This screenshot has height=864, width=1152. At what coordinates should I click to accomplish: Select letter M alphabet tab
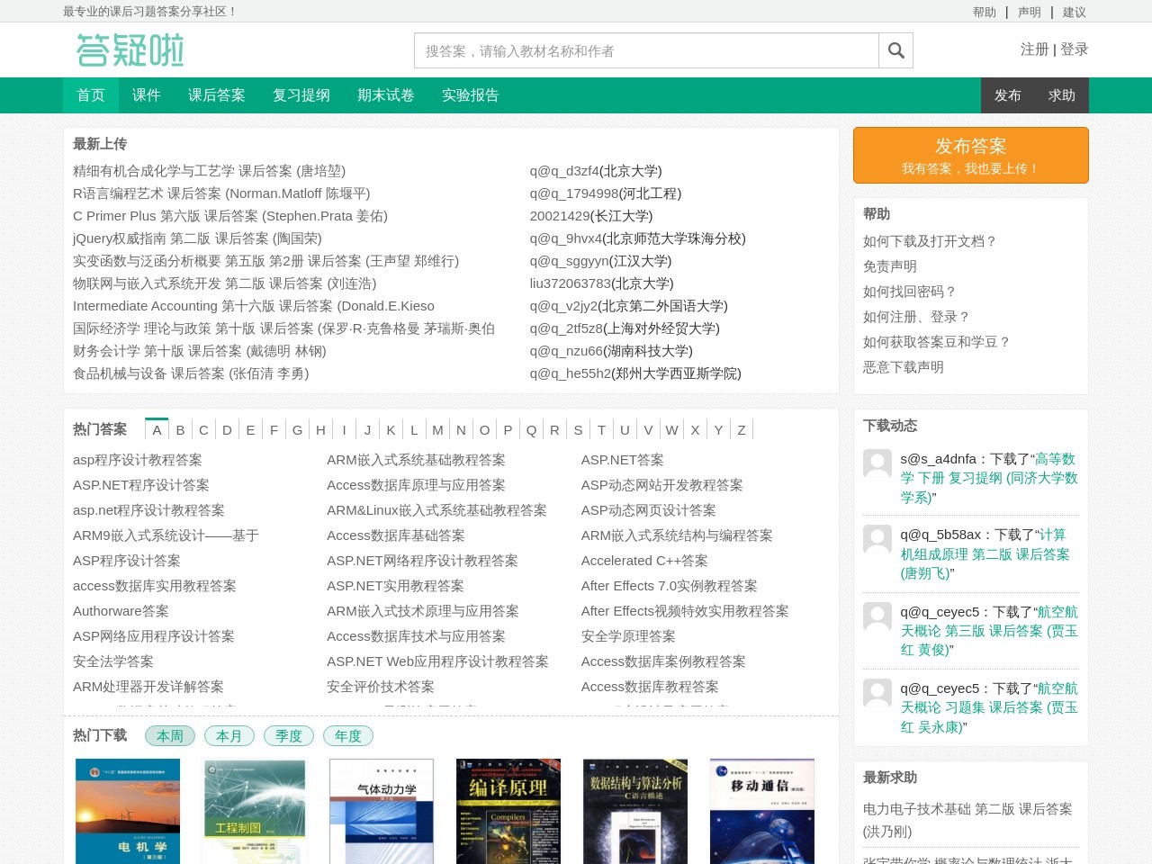click(x=437, y=429)
